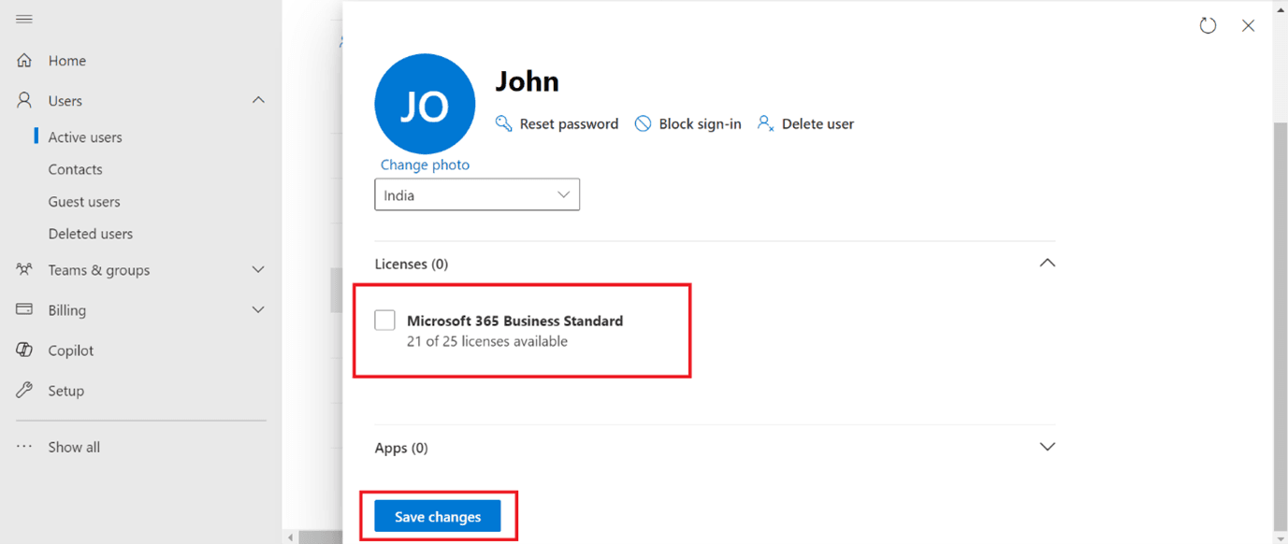This screenshot has width=1288, height=544.
Task: Open Change photo for John
Action: tap(425, 165)
